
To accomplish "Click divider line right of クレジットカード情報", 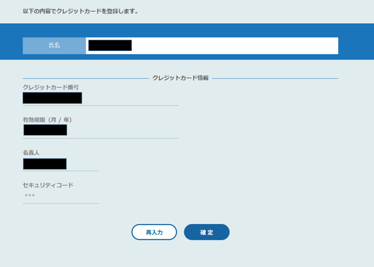I will coord(274,78).
